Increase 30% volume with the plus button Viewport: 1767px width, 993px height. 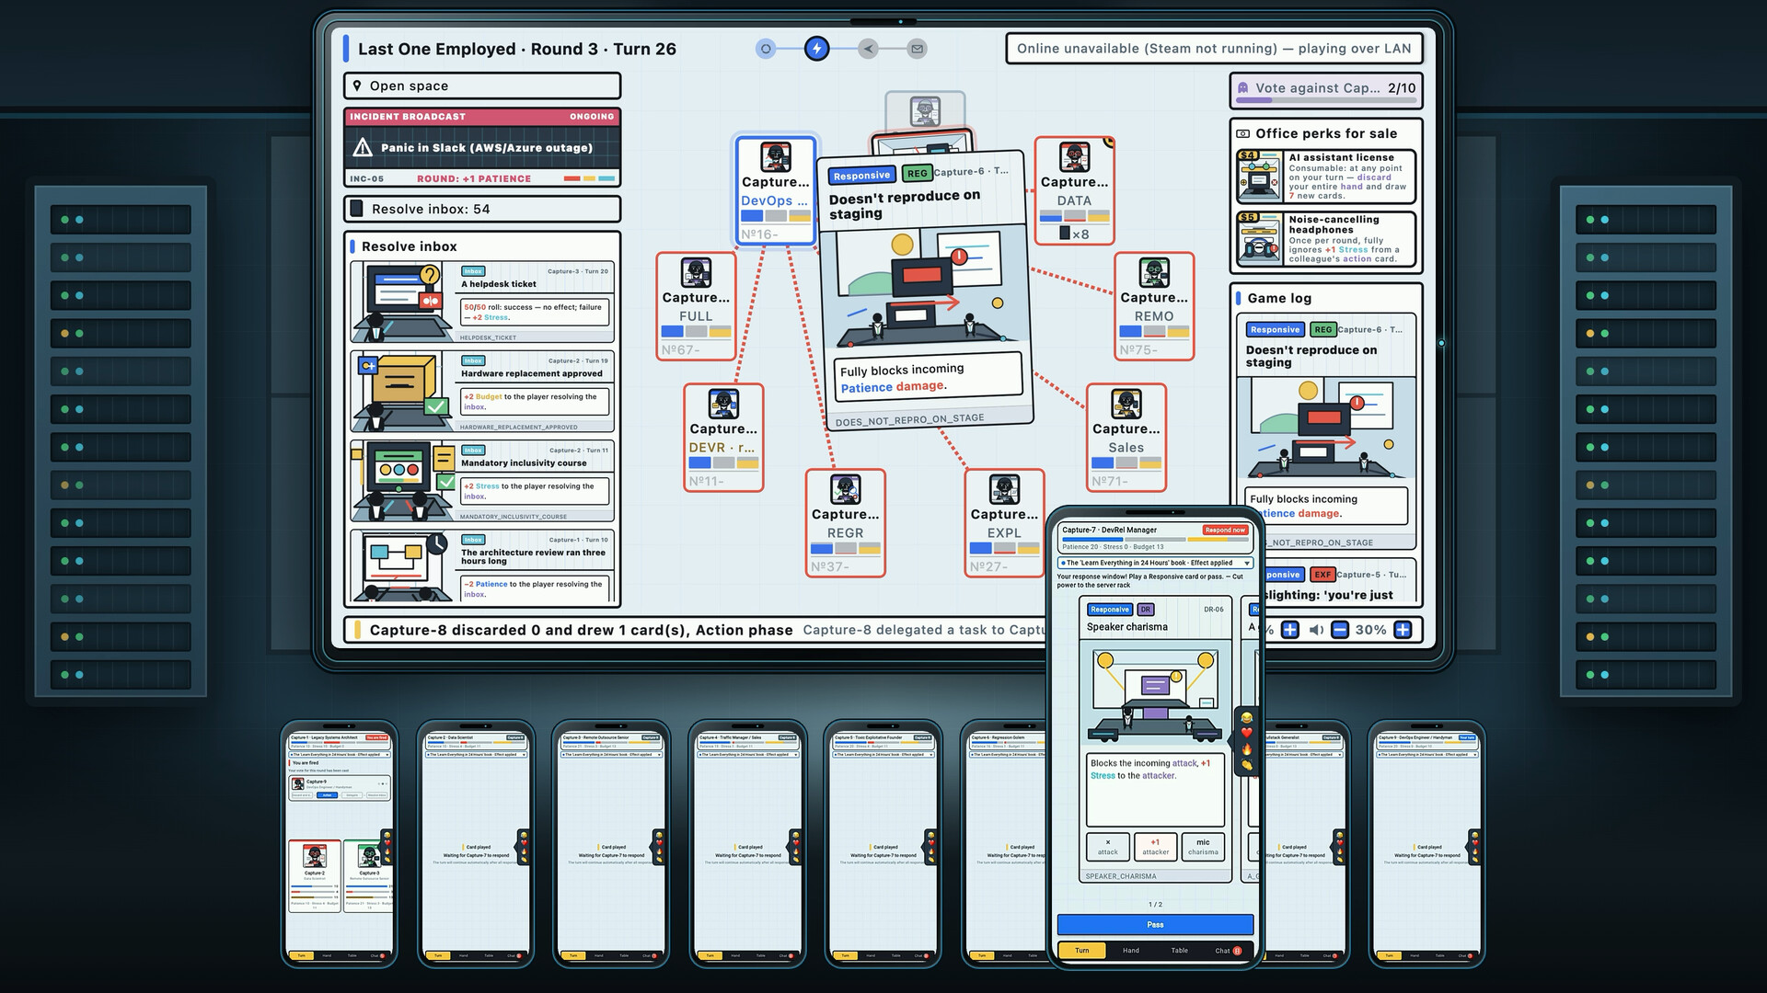click(x=1403, y=630)
